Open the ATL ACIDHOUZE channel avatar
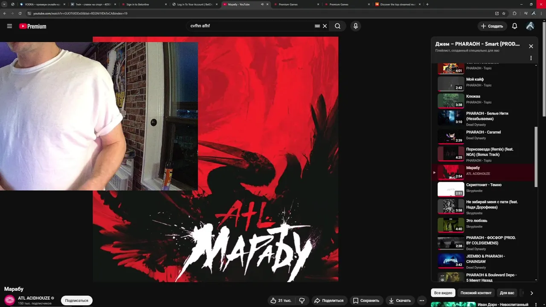Image resolution: width=546 pixels, height=307 pixels. coord(9,300)
